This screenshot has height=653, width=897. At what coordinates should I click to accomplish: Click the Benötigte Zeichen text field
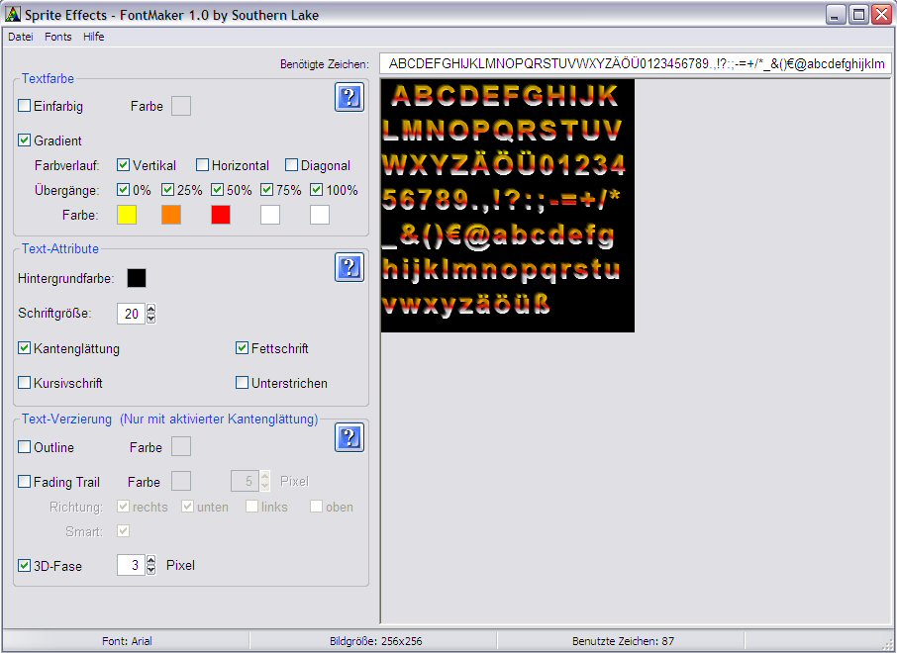[x=636, y=63]
